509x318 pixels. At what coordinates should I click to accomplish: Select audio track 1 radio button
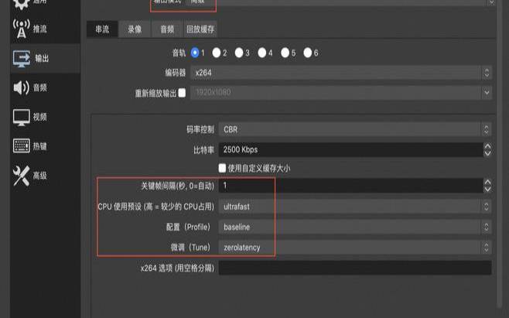[x=195, y=53]
